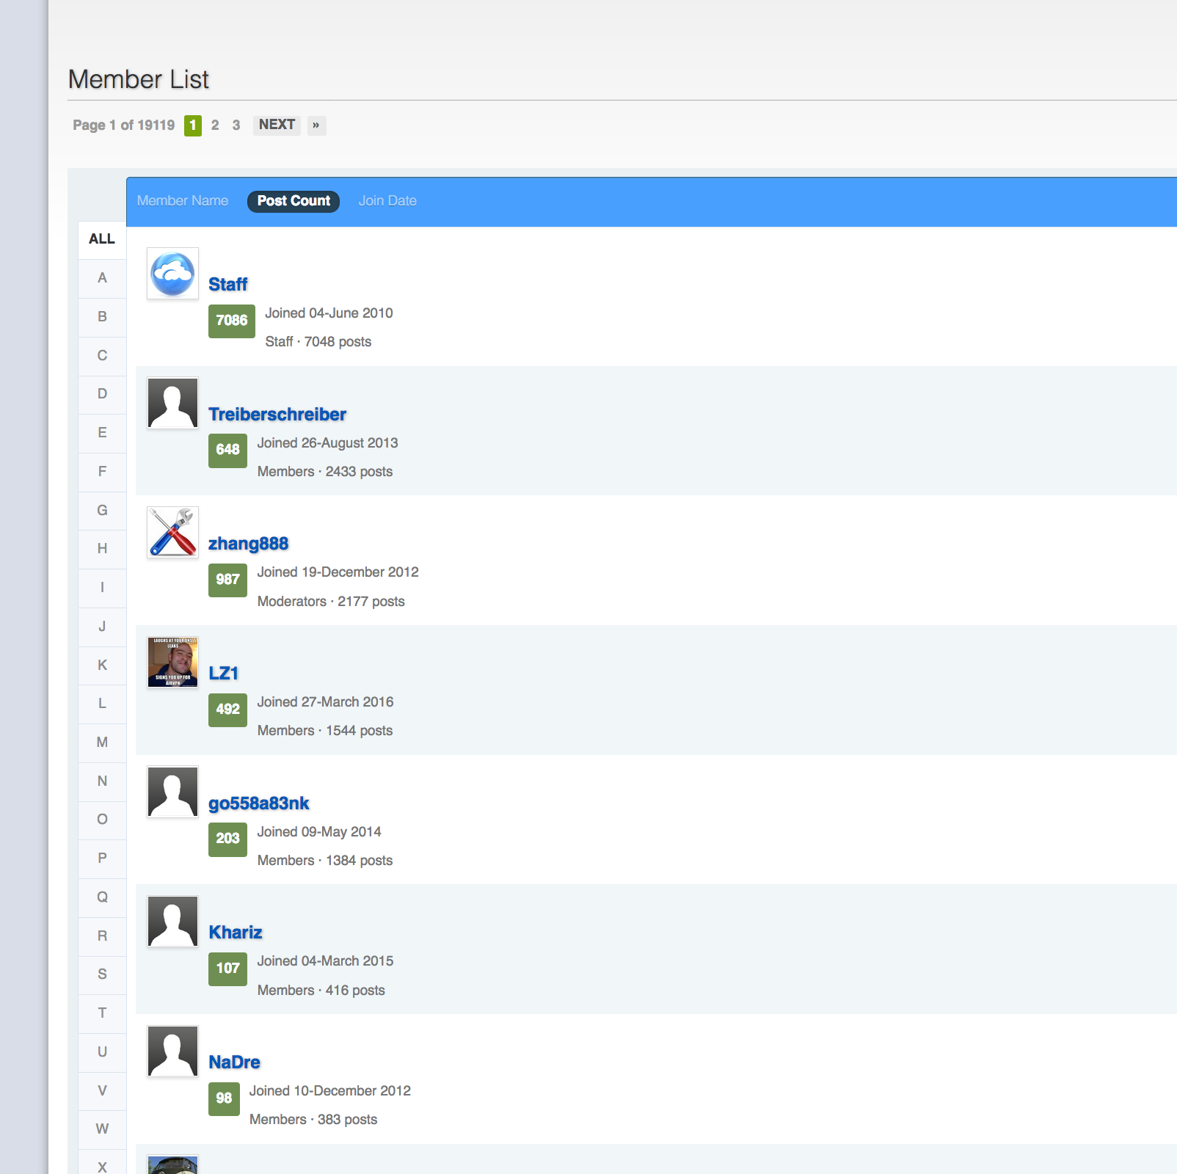Filter members starting with M
Image resolution: width=1177 pixels, height=1174 pixels.
click(102, 743)
